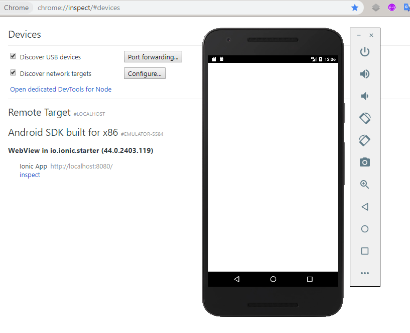410x333 pixels.
Task: Tap the blank white emulator screen
Action: (273, 167)
